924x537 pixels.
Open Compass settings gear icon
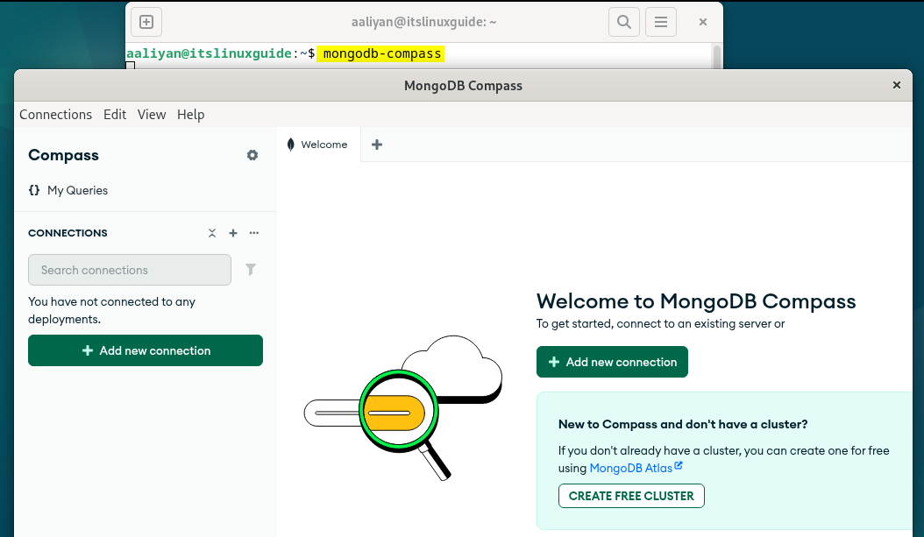tap(252, 155)
